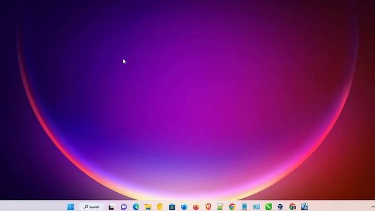The width and height of the screenshot is (375, 211).
Task: Open Task View from the taskbar
Action: (x=111, y=207)
